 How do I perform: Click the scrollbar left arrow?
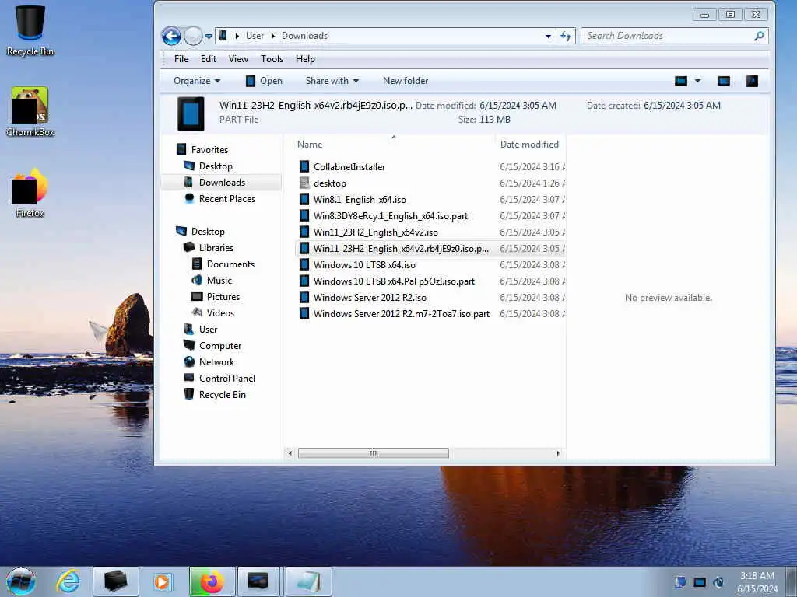click(290, 453)
